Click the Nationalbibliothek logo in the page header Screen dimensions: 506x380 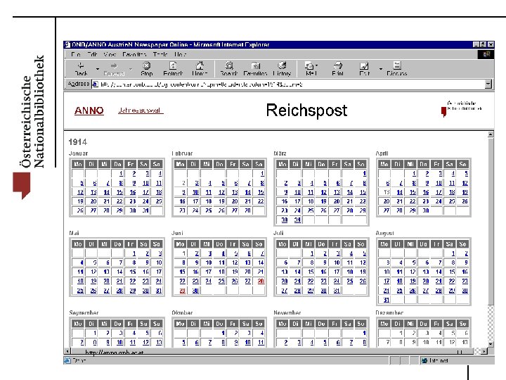[x=462, y=109]
